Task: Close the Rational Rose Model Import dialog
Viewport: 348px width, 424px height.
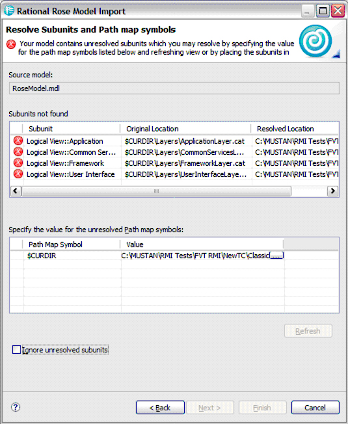Action: (x=338, y=11)
